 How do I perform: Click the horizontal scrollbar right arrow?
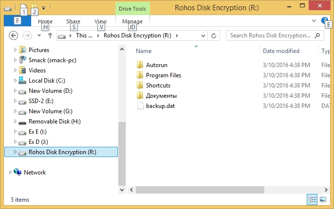tap(326, 190)
